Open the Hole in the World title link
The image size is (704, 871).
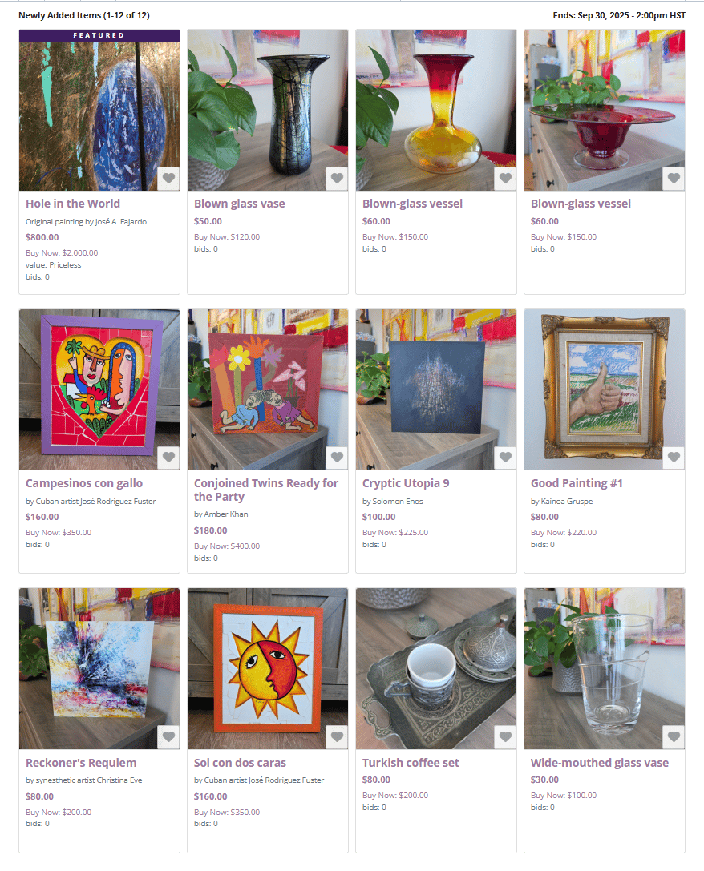(73, 204)
